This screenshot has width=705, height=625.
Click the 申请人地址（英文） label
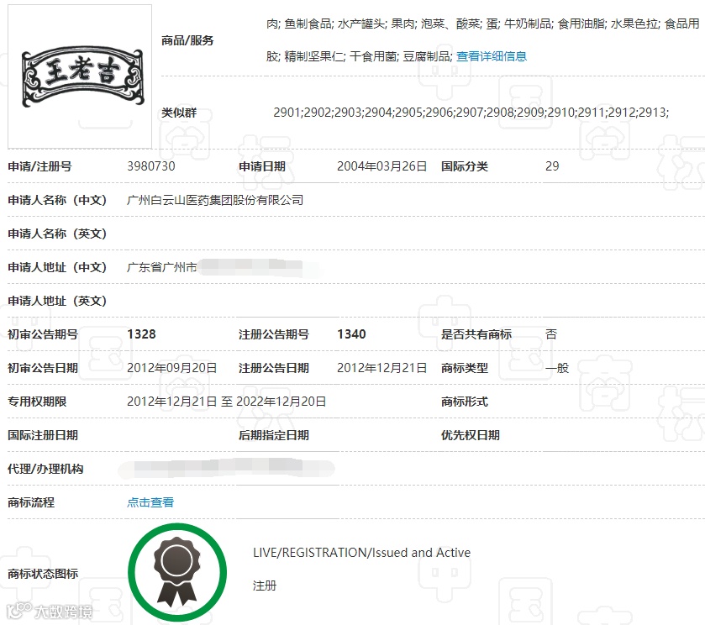click(x=57, y=301)
